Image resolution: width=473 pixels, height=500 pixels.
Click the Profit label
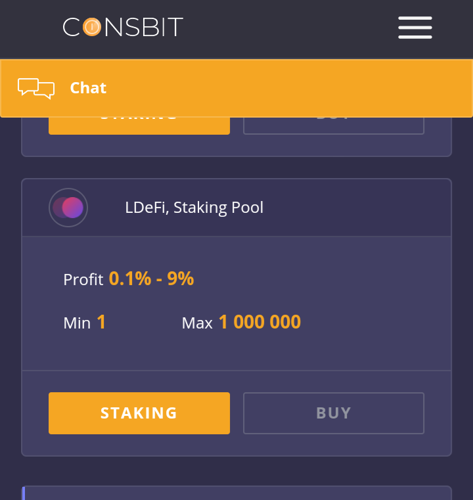[x=83, y=280]
